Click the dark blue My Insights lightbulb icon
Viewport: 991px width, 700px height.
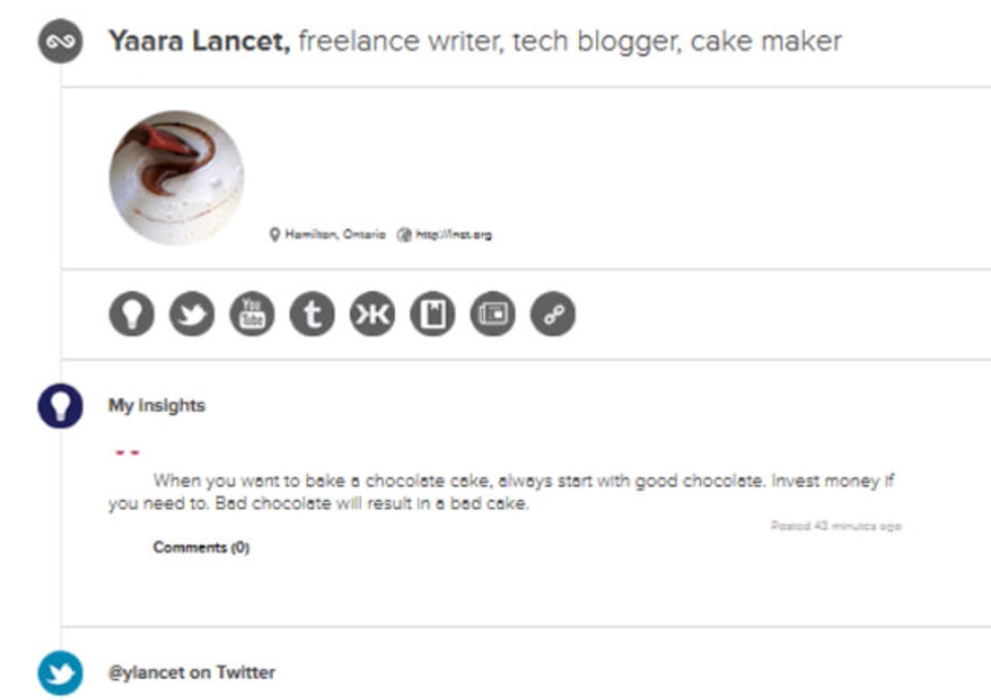60,406
